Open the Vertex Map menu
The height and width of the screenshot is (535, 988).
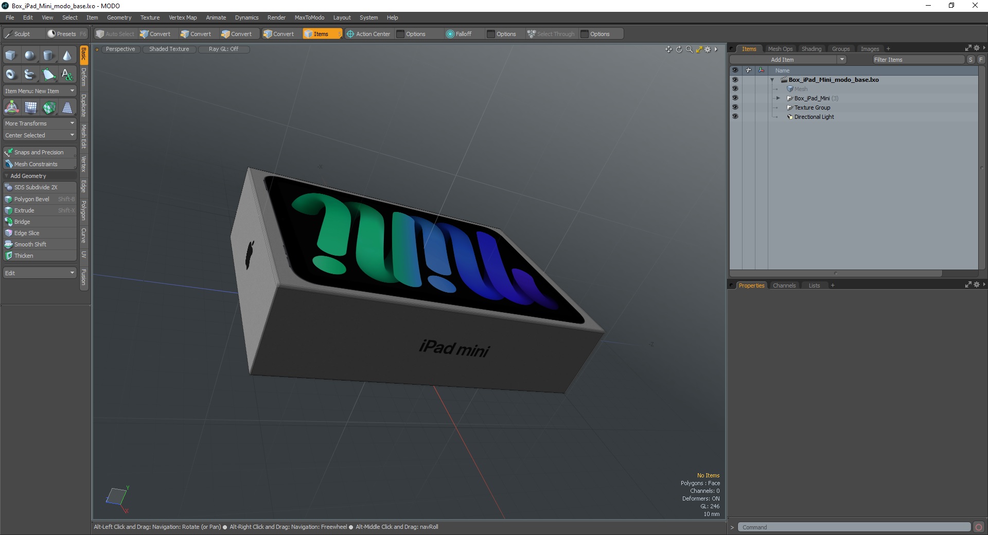point(183,17)
